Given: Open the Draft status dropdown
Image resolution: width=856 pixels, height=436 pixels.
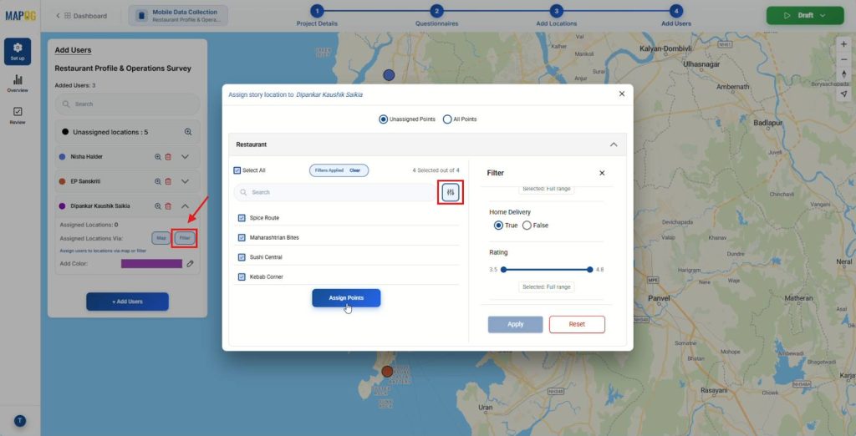Looking at the screenshot, I should [805, 15].
